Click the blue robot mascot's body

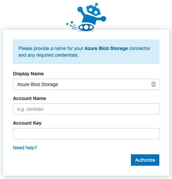click(89, 19)
